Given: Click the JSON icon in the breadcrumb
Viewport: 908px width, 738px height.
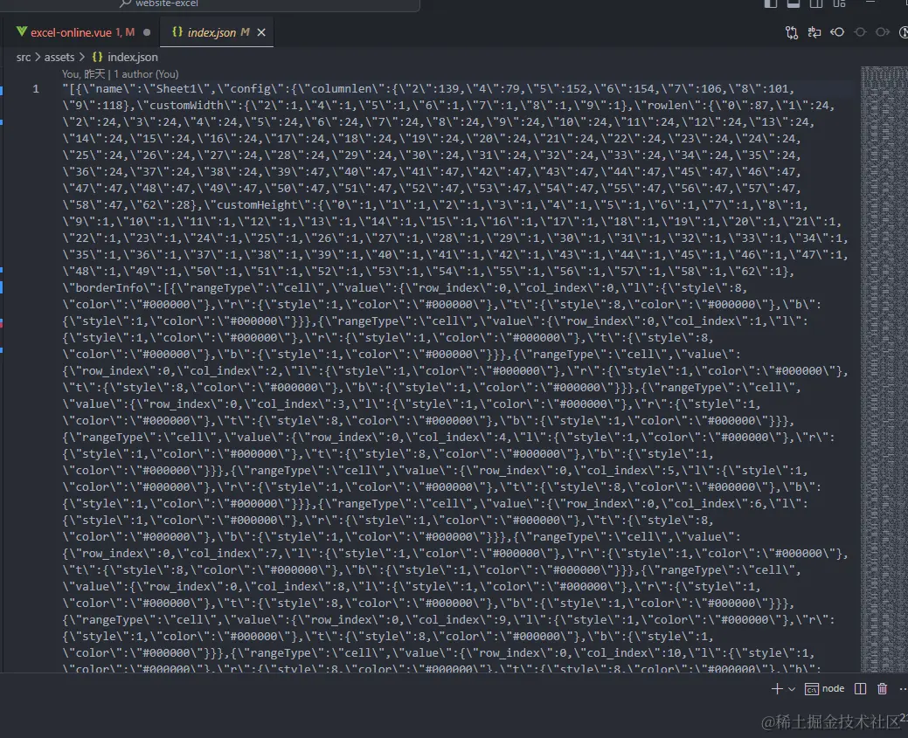Looking at the screenshot, I should [x=97, y=58].
